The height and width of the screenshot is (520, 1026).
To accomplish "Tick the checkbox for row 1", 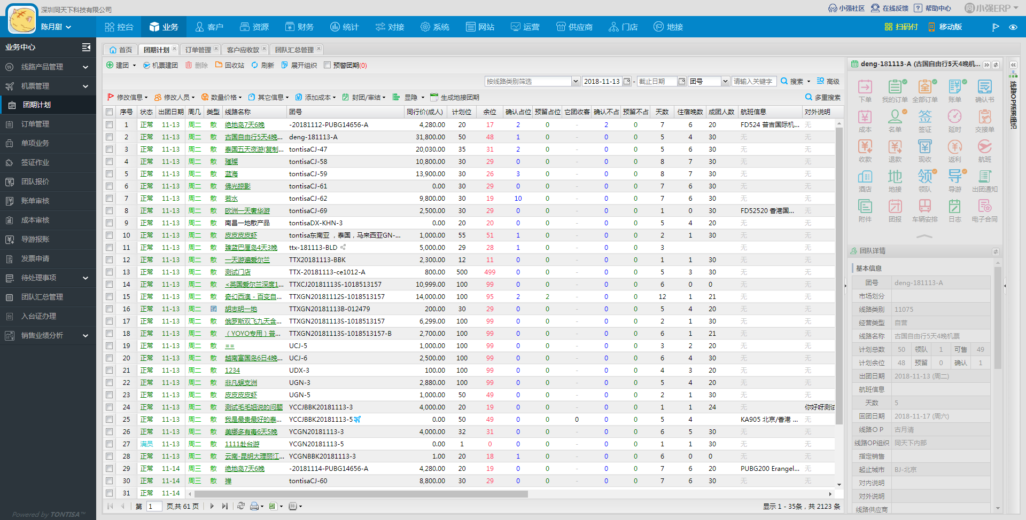I will click(110, 124).
